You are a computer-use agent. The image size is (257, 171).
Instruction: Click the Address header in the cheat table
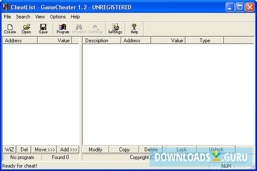point(136,41)
